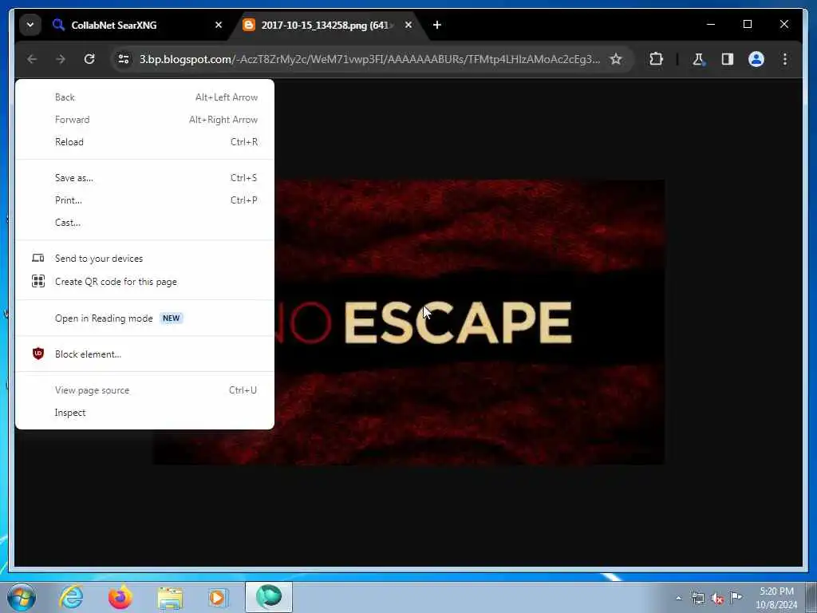This screenshot has height=613, width=817.
Task: Open Chrome Labs flask icon
Action: coord(698,59)
